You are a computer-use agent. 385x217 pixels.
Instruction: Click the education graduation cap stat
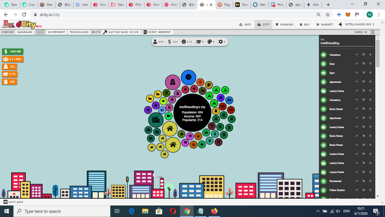pyautogui.click(x=200, y=42)
